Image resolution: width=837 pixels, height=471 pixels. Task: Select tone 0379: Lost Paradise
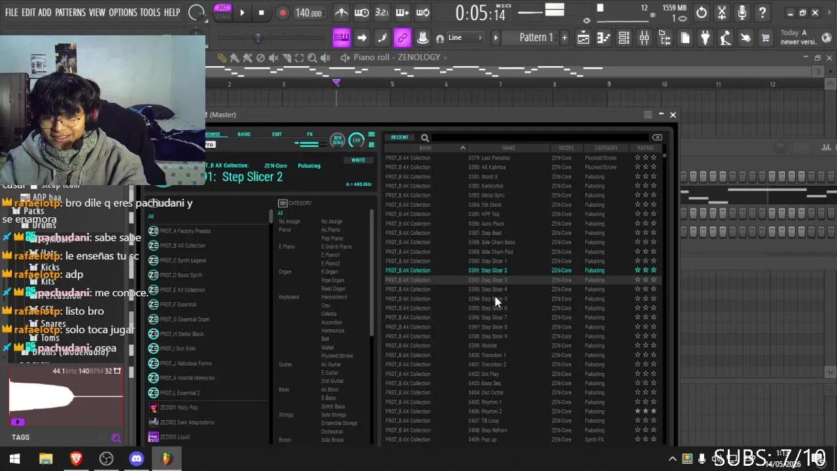[x=521, y=158]
